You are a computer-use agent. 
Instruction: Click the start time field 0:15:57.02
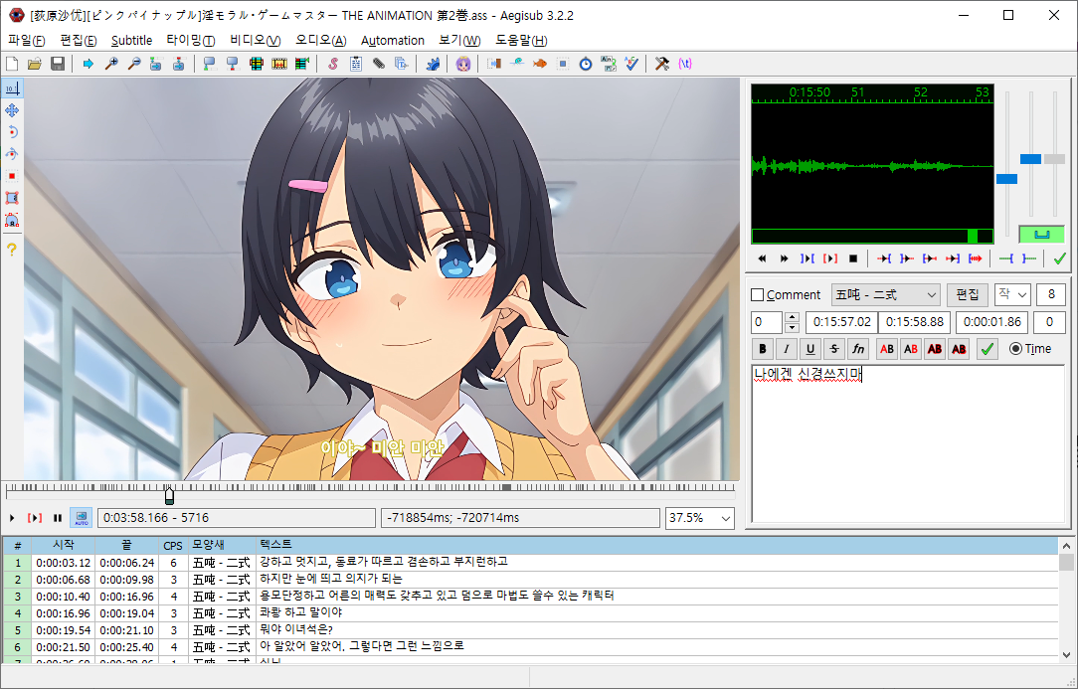click(x=841, y=322)
